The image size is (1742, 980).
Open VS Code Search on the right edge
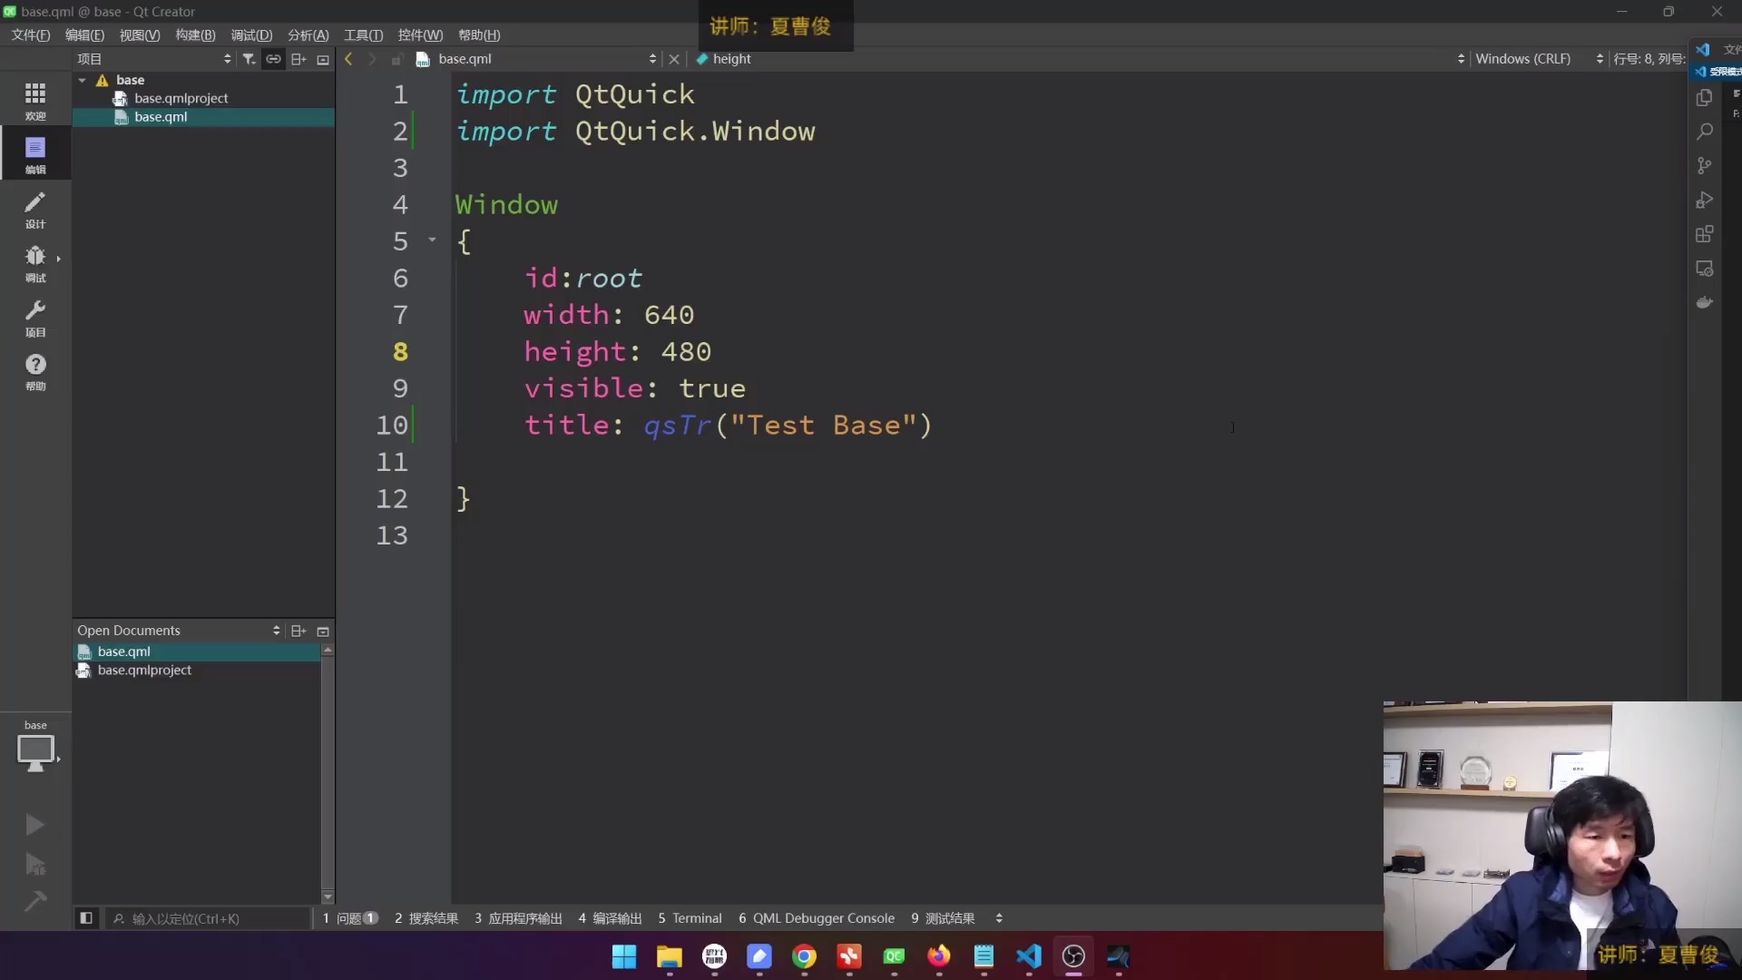pyautogui.click(x=1706, y=132)
